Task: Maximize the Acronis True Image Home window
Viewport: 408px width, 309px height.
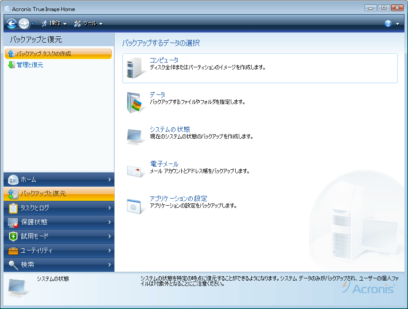Action: pos(384,8)
